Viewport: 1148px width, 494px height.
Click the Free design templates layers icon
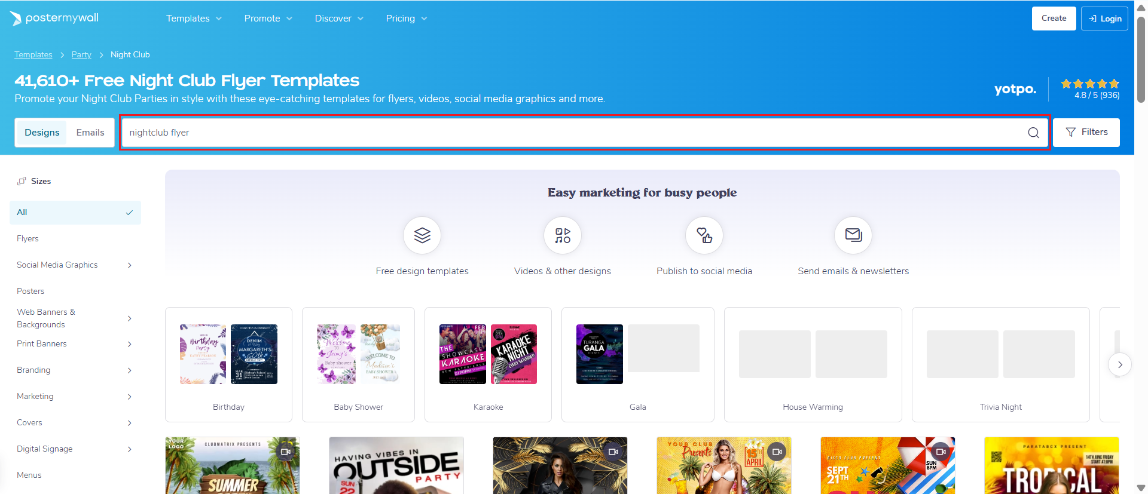[x=422, y=235]
